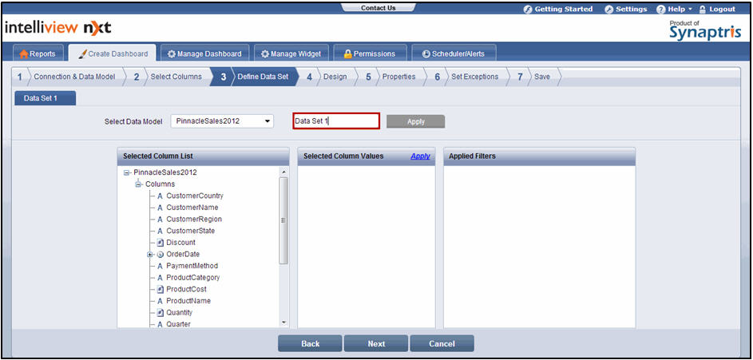The image size is (753, 360).
Task: Click the Logout lock icon
Action: (703, 9)
